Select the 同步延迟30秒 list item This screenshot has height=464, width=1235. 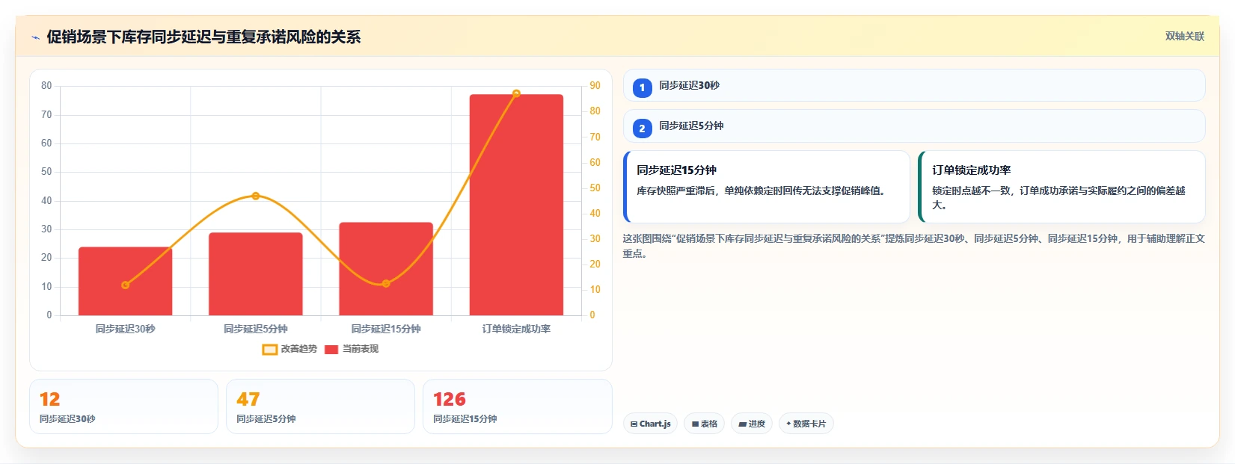point(914,85)
